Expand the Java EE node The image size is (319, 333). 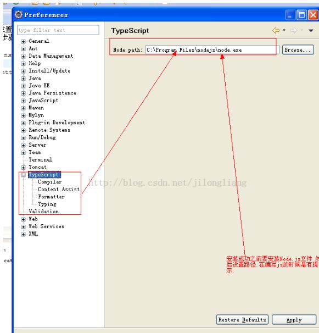pyautogui.click(x=24, y=86)
